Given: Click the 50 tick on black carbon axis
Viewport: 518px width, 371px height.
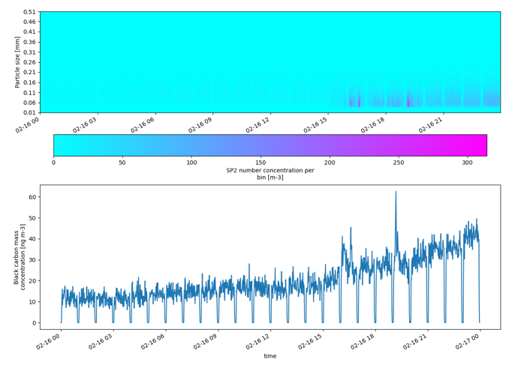Looking at the screenshot, I should pyautogui.click(x=32, y=218).
